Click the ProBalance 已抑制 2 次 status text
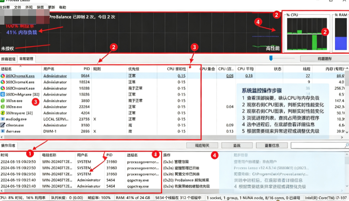The width and height of the screenshot is (349, 201). (82, 17)
